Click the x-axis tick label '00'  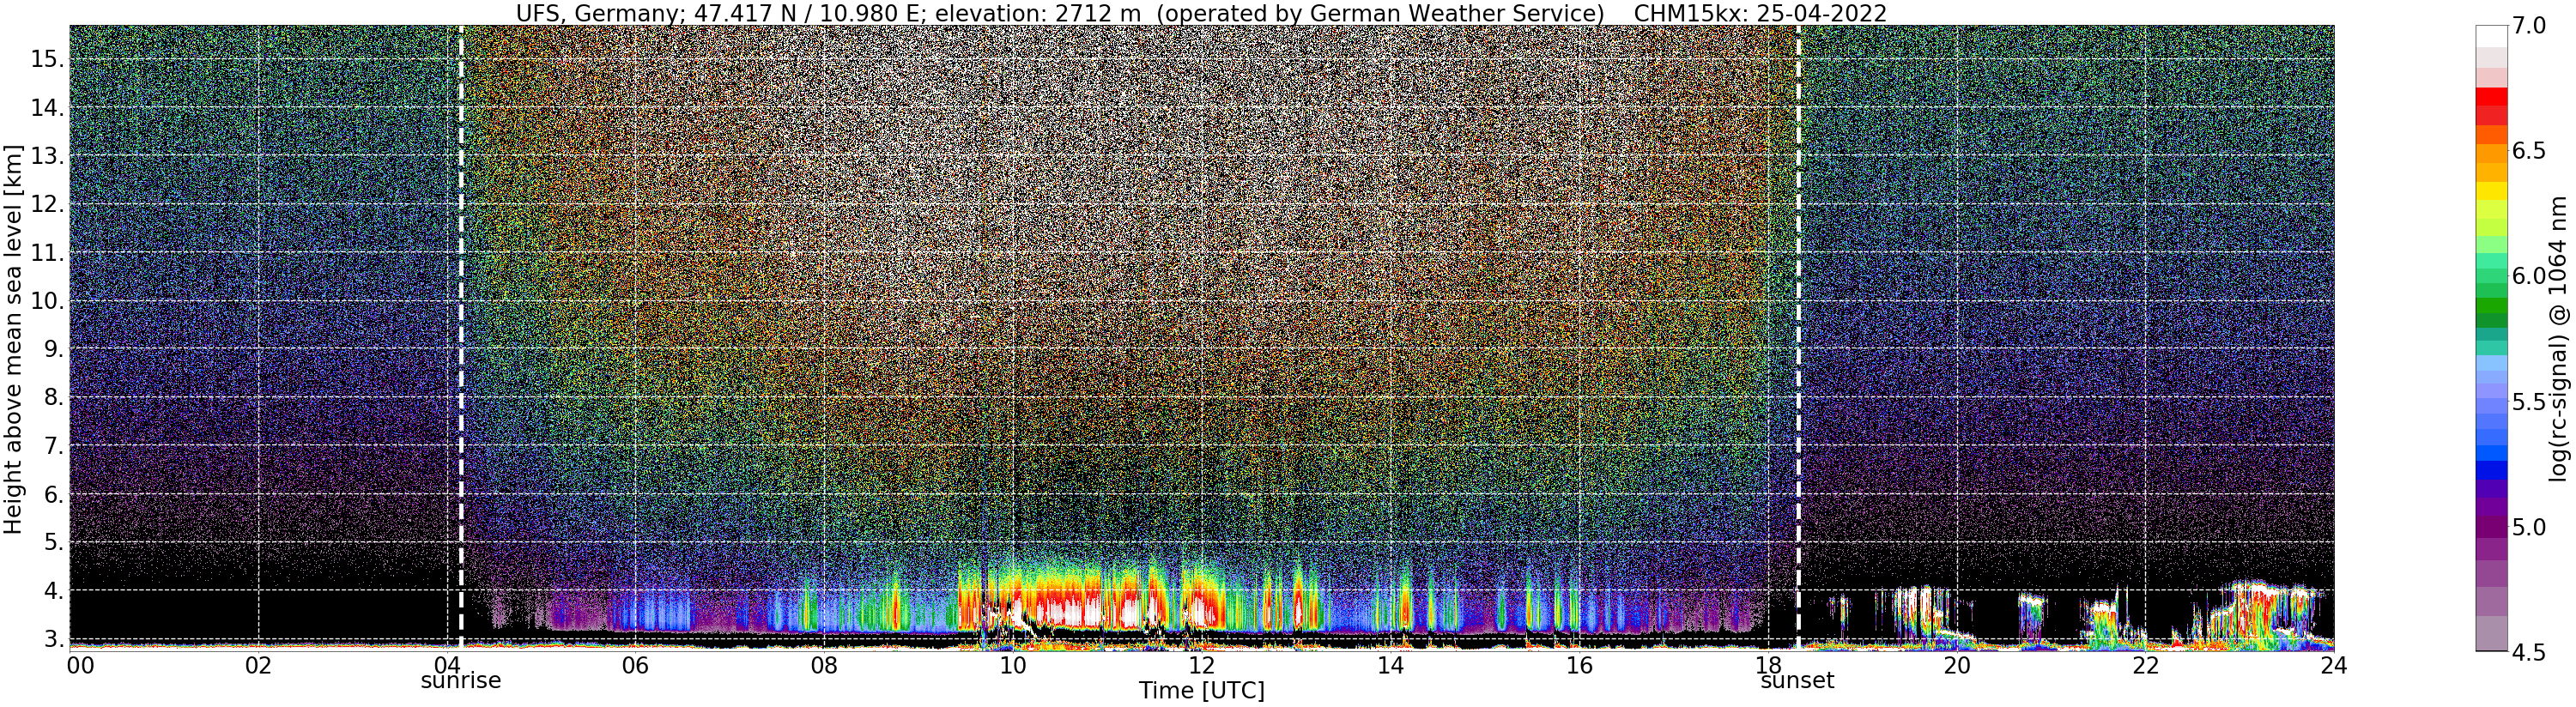(80, 664)
